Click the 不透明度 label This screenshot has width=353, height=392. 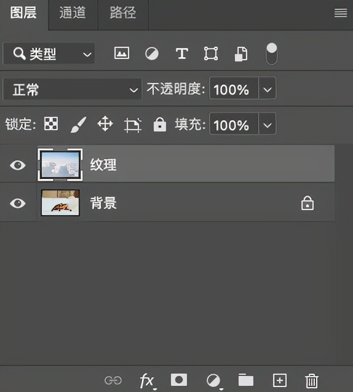pyautogui.click(x=176, y=88)
